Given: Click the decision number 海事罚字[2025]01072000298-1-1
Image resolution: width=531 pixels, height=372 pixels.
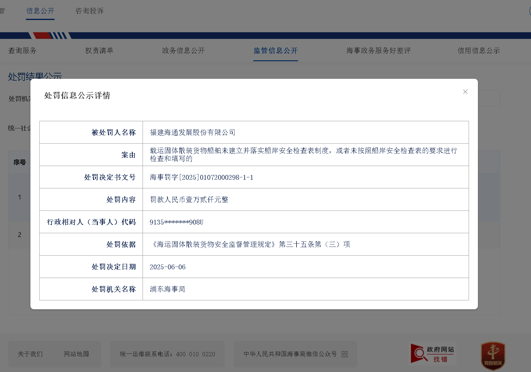Looking at the screenshot, I should (201, 177).
